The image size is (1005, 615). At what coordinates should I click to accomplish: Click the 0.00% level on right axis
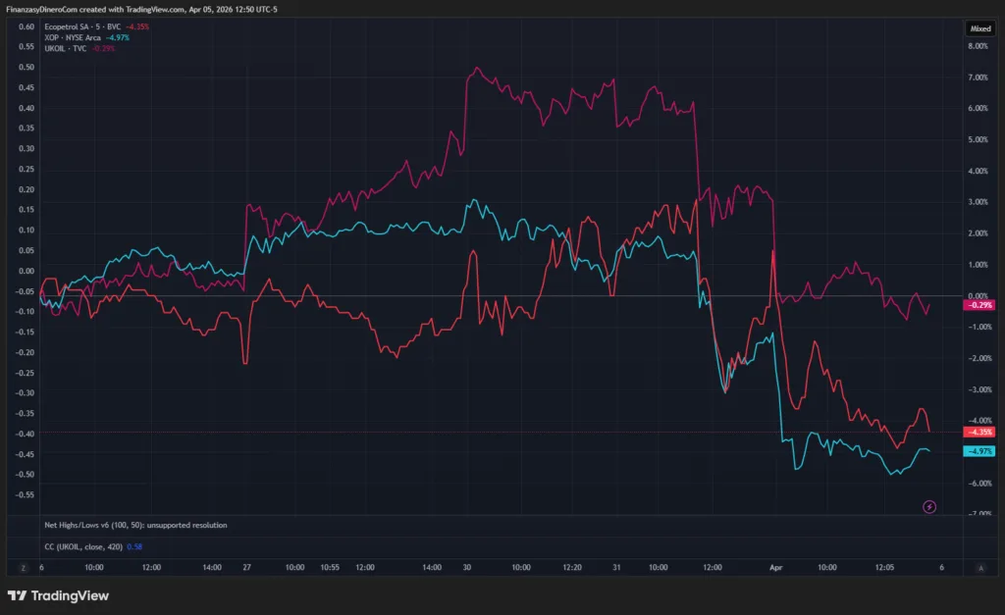[x=979, y=295]
